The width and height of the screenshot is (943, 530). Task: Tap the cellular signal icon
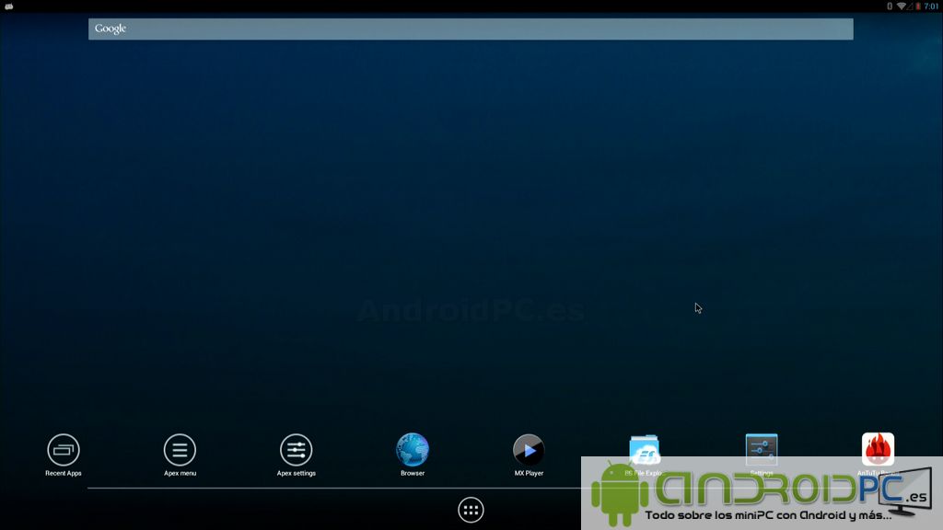909,6
